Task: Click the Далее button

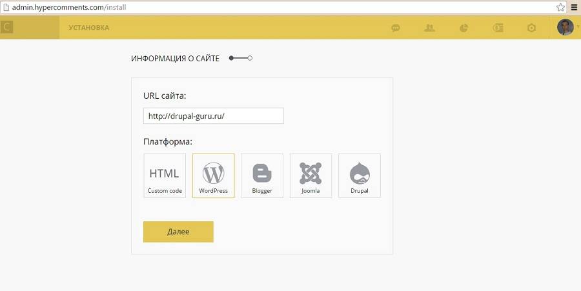Action: tap(178, 232)
